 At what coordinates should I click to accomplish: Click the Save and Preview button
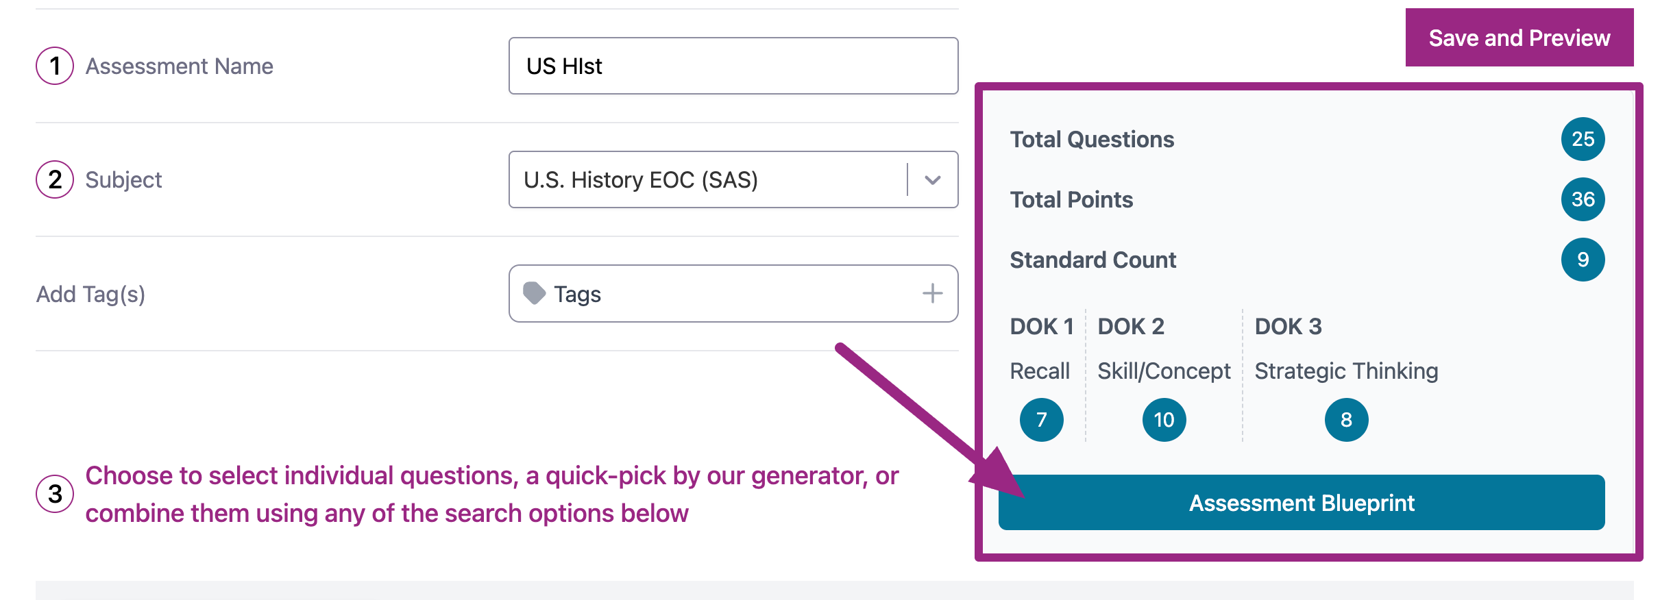(x=1519, y=38)
